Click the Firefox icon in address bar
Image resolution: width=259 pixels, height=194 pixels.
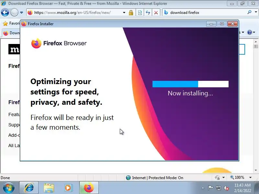coord(30,13)
